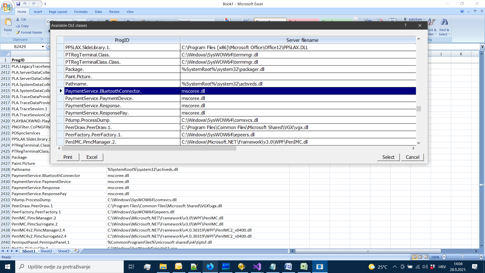Switch to the Sheet2 tab
This screenshot has width=485, height=273.
tap(46, 251)
